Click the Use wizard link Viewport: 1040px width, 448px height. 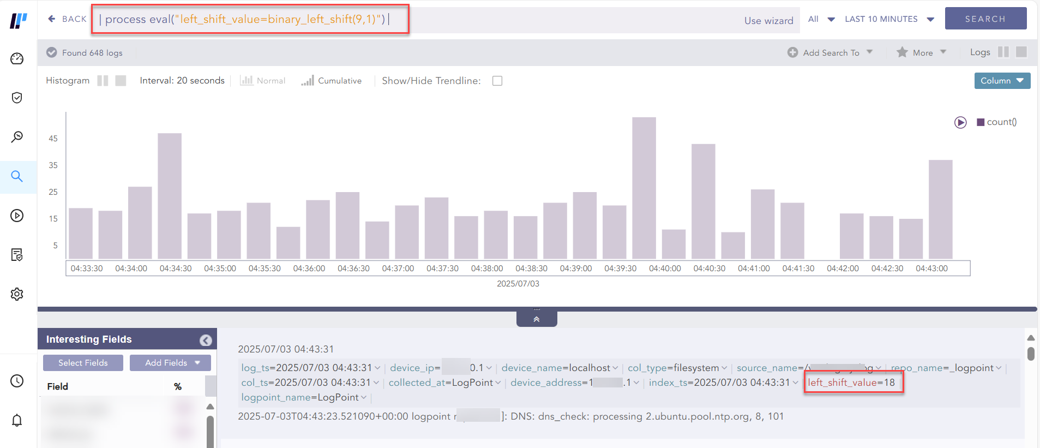(x=768, y=21)
